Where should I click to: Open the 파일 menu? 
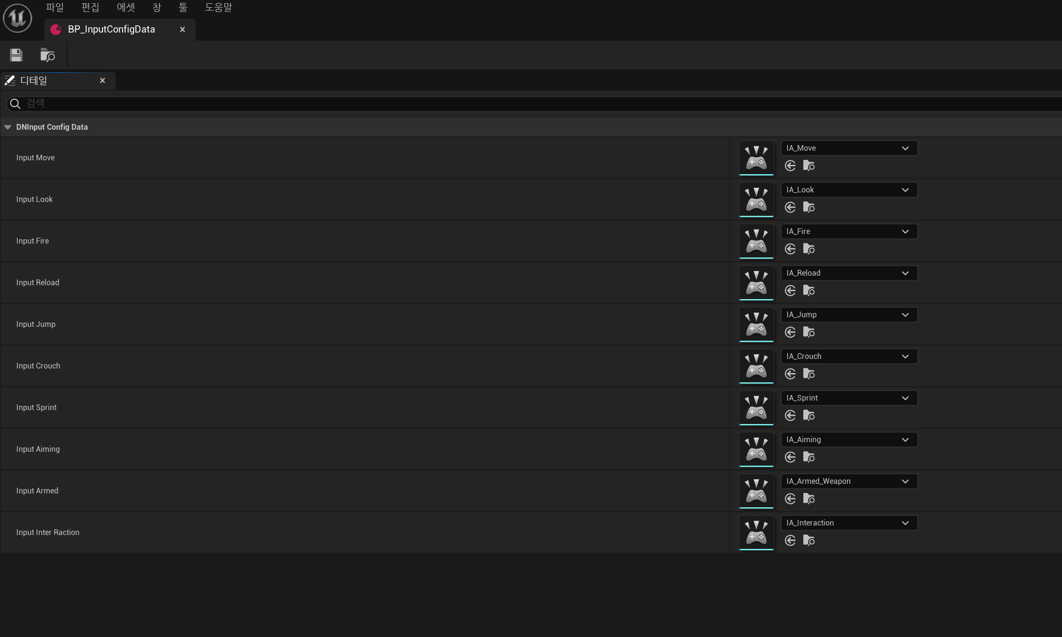tap(55, 7)
